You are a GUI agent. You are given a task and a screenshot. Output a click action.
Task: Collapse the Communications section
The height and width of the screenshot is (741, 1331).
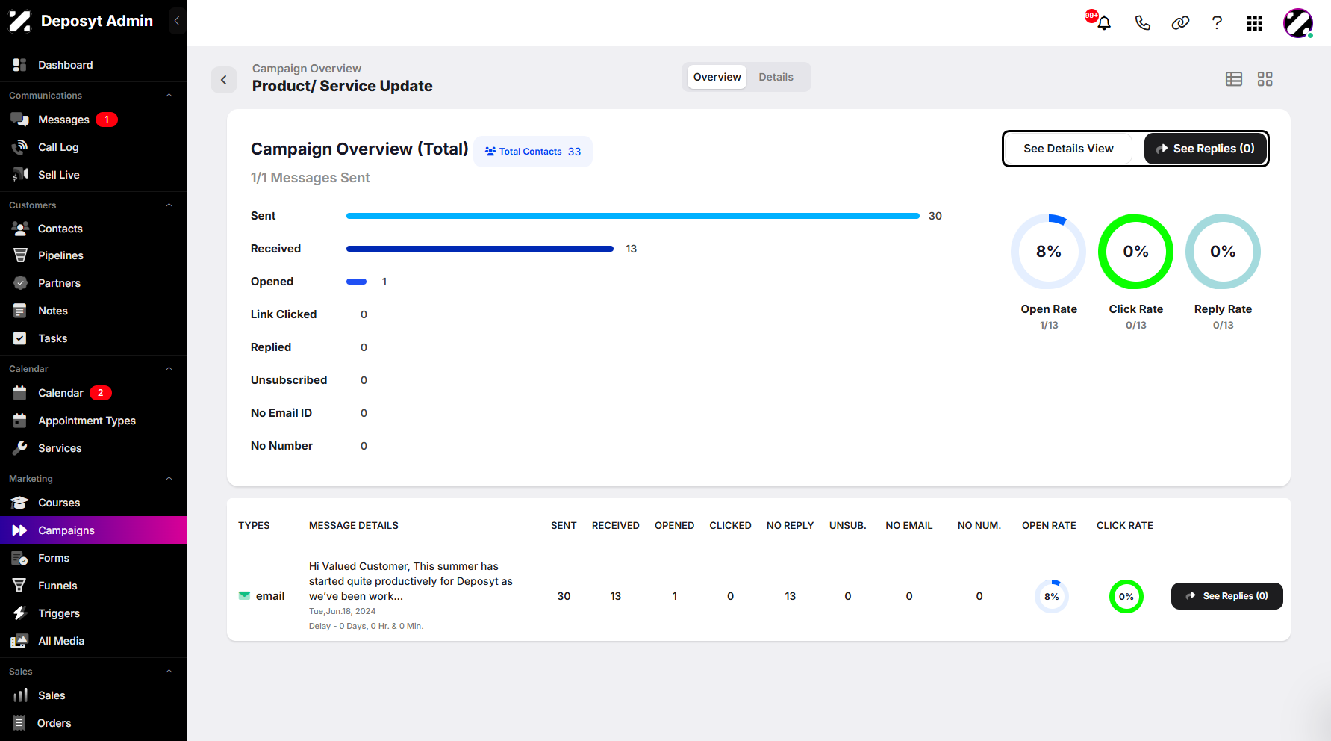coord(169,96)
